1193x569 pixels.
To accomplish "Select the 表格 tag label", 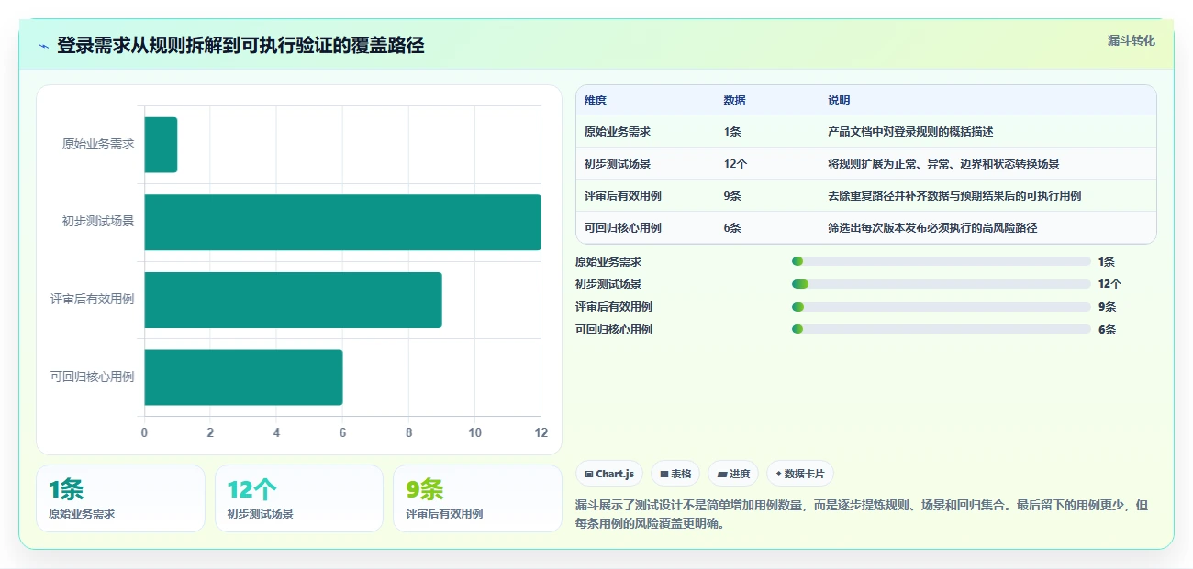I will pyautogui.click(x=681, y=475).
